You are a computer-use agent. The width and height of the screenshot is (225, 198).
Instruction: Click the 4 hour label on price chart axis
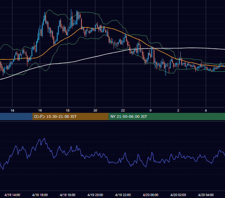[x=206, y=111]
